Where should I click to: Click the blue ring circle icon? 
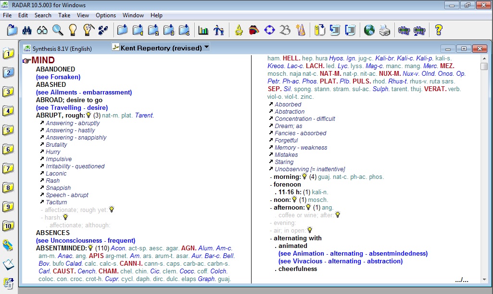269,30
